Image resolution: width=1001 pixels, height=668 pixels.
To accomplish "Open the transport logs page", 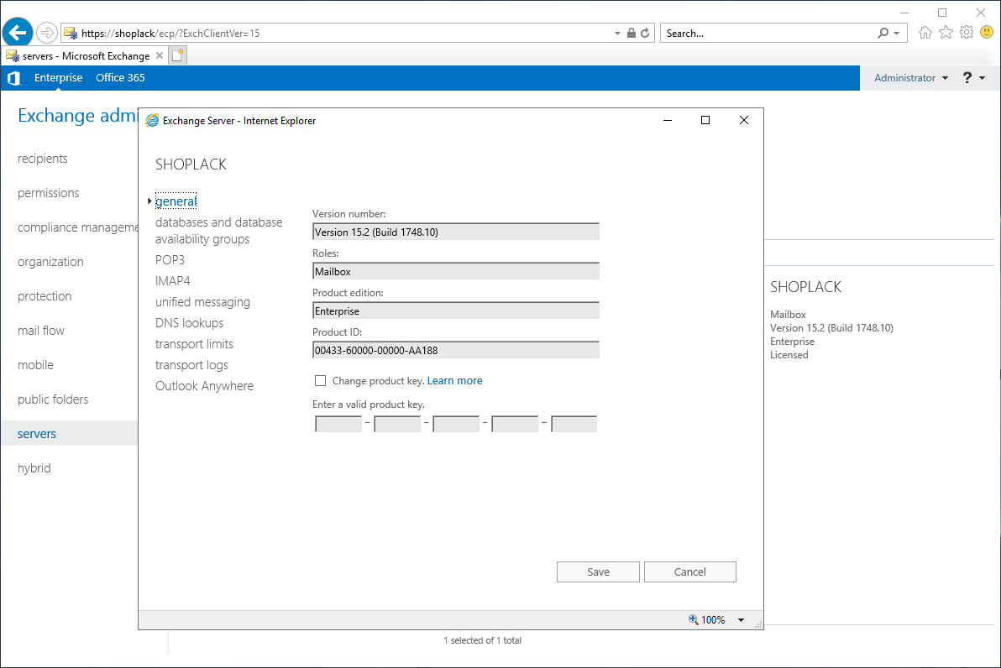I will (x=191, y=365).
